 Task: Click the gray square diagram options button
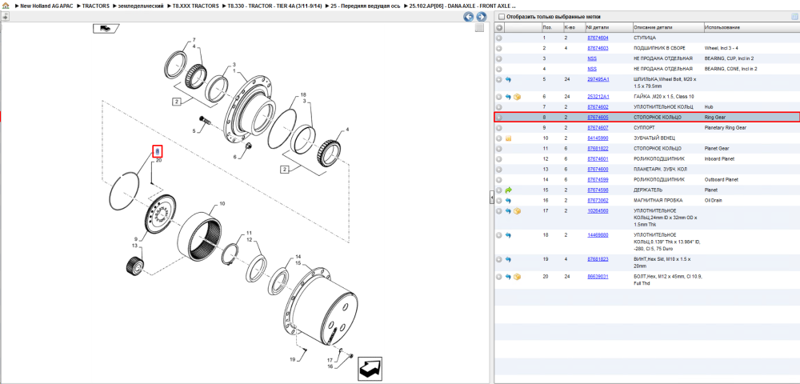[x=479, y=28]
